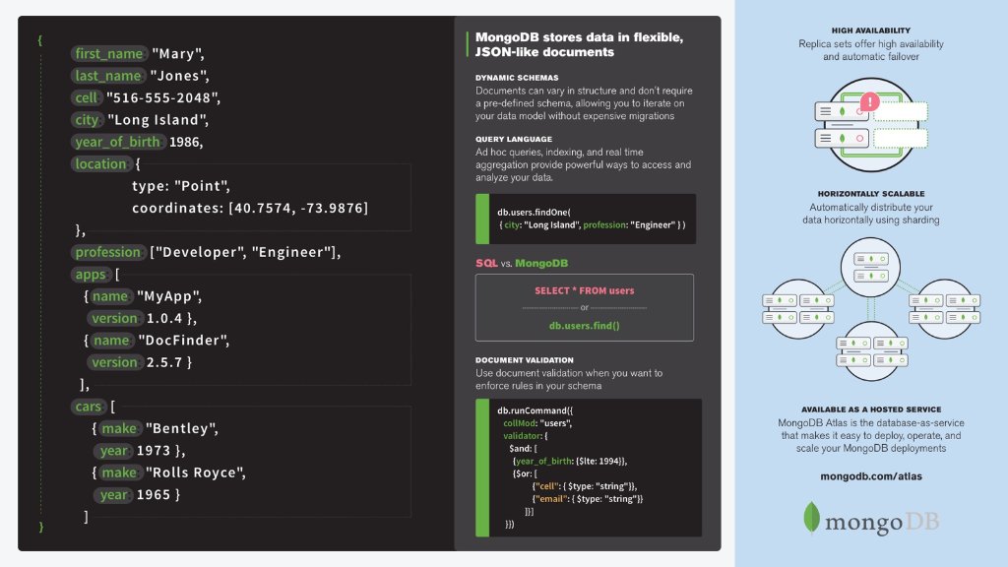
Task: Click the type: "Point" line
Action: (x=181, y=186)
